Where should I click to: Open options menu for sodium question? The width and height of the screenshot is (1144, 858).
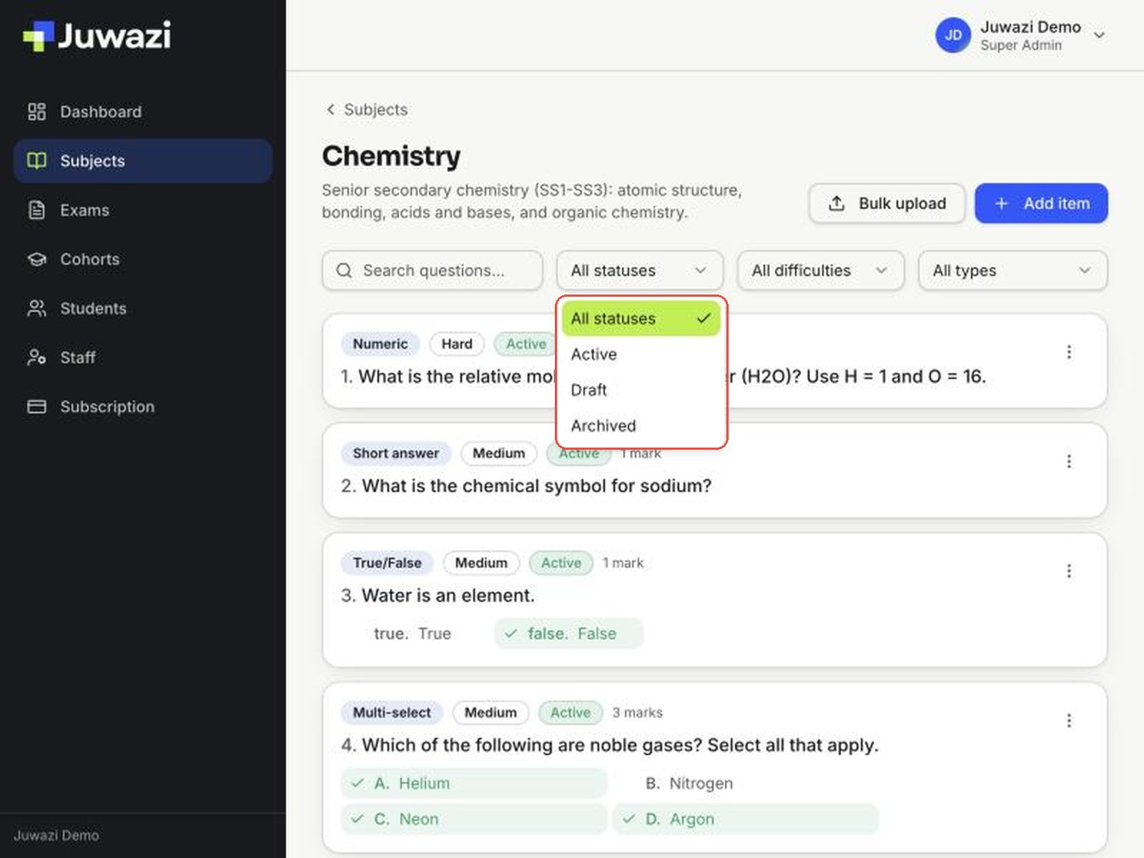pos(1069,461)
